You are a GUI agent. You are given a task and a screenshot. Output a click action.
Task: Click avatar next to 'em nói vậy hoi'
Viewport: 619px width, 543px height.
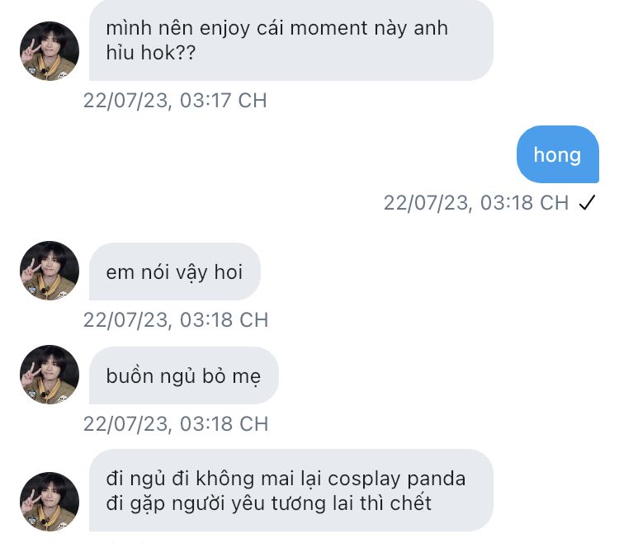click(50, 271)
